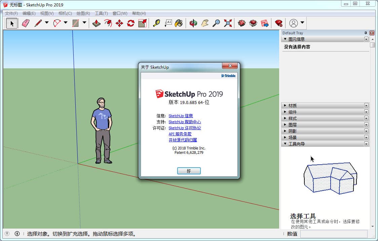This screenshot has width=378, height=241.
Task: Open the SketchUp 帮助中心 link
Action: coord(185,122)
